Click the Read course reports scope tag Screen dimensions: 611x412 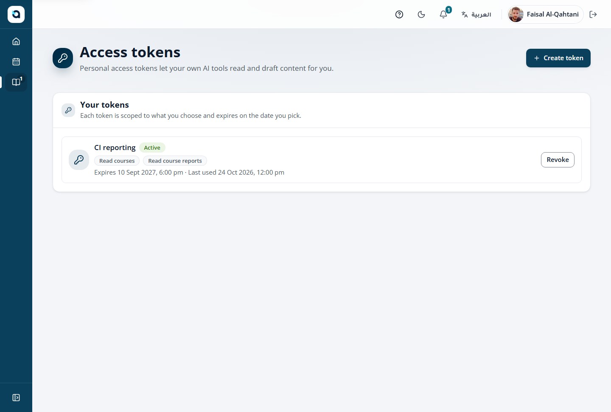175,161
